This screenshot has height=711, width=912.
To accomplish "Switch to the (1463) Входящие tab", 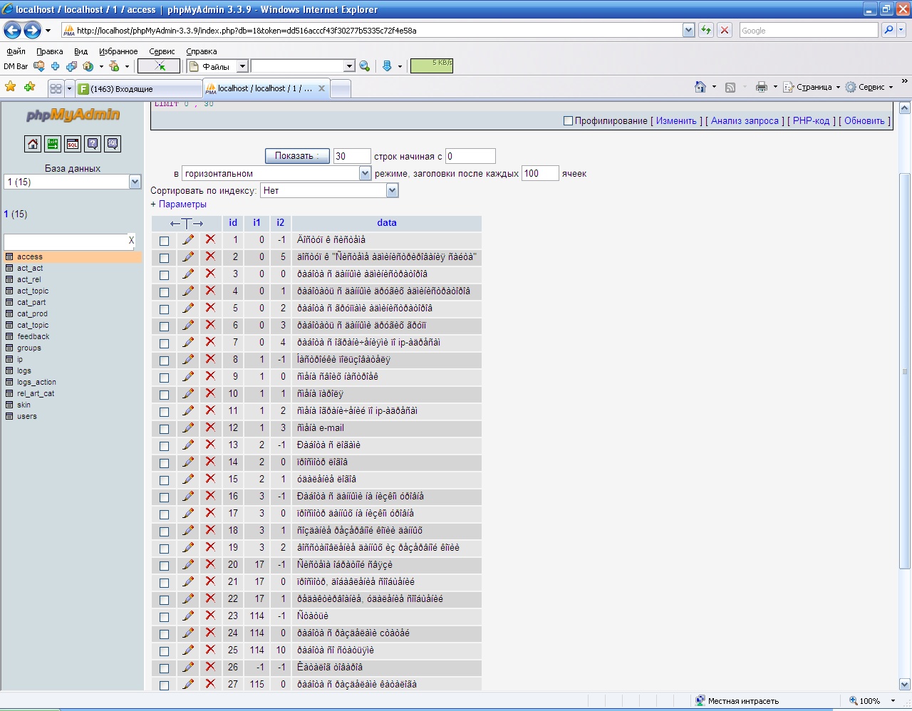I will click(x=139, y=89).
